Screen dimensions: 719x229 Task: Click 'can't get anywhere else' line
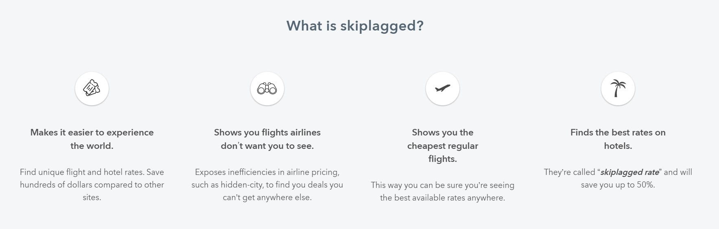click(x=267, y=198)
